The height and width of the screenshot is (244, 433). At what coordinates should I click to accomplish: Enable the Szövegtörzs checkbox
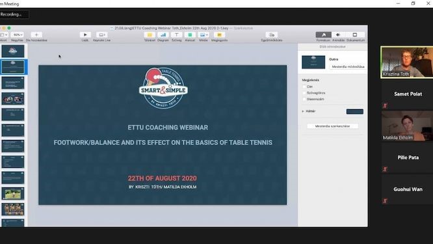304,93
